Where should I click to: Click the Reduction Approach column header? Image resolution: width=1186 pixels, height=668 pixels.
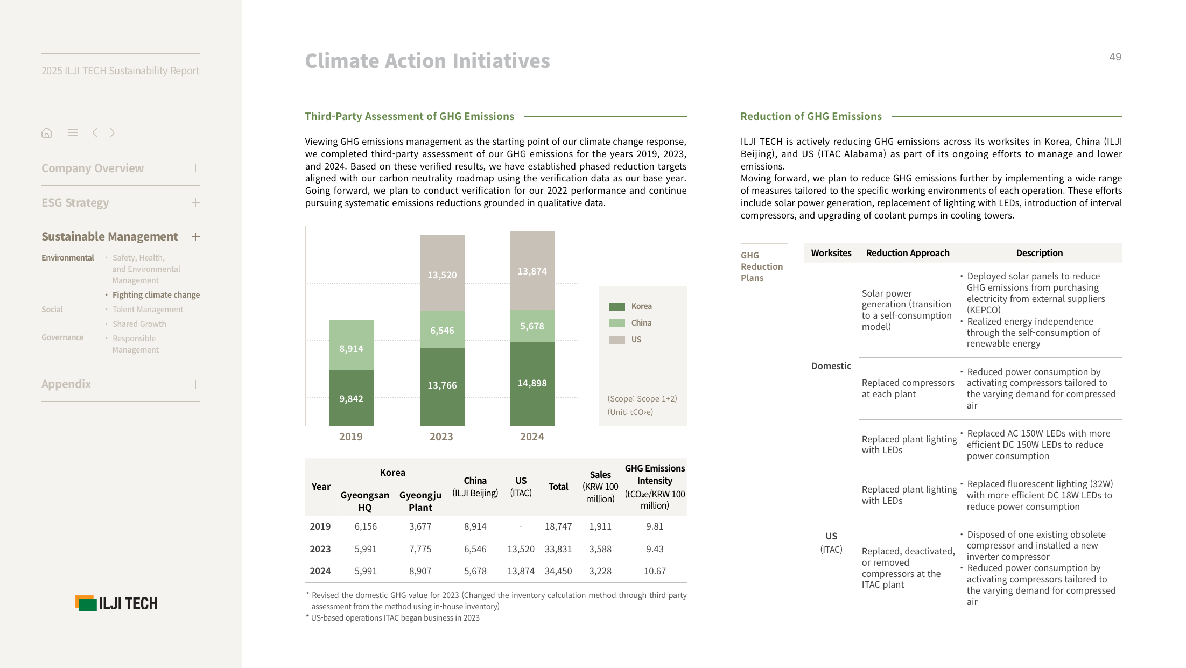pyautogui.click(x=908, y=253)
